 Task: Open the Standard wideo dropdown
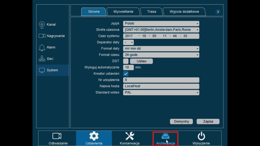(x=161, y=92)
